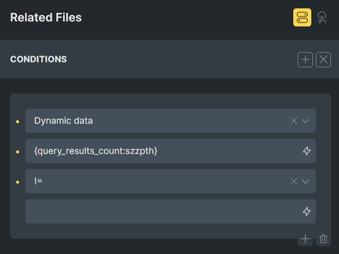The width and height of the screenshot is (339, 254).
Task: Select the yellow Conditions panel icon
Action: click(x=302, y=18)
